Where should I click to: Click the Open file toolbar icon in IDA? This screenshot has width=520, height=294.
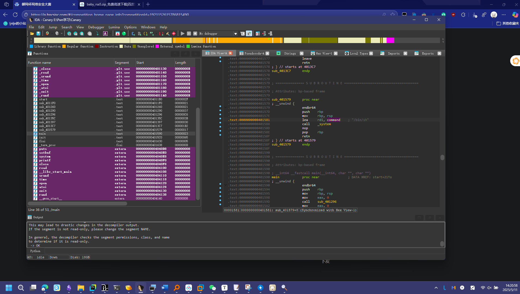click(x=32, y=34)
